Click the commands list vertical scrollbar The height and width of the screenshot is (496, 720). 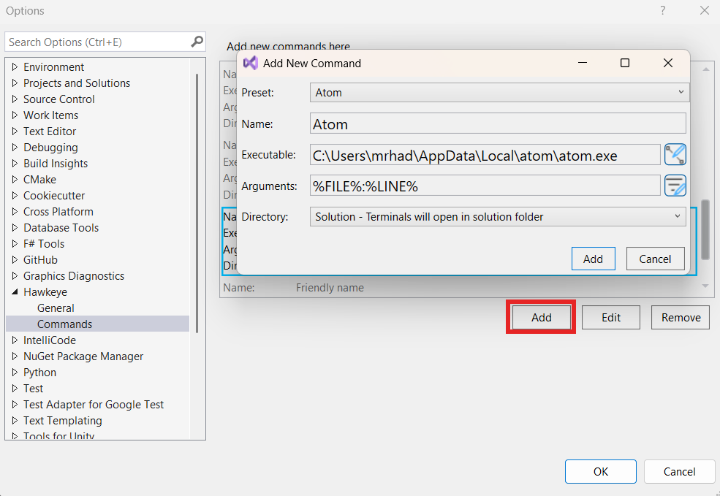(x=705, y=229)
